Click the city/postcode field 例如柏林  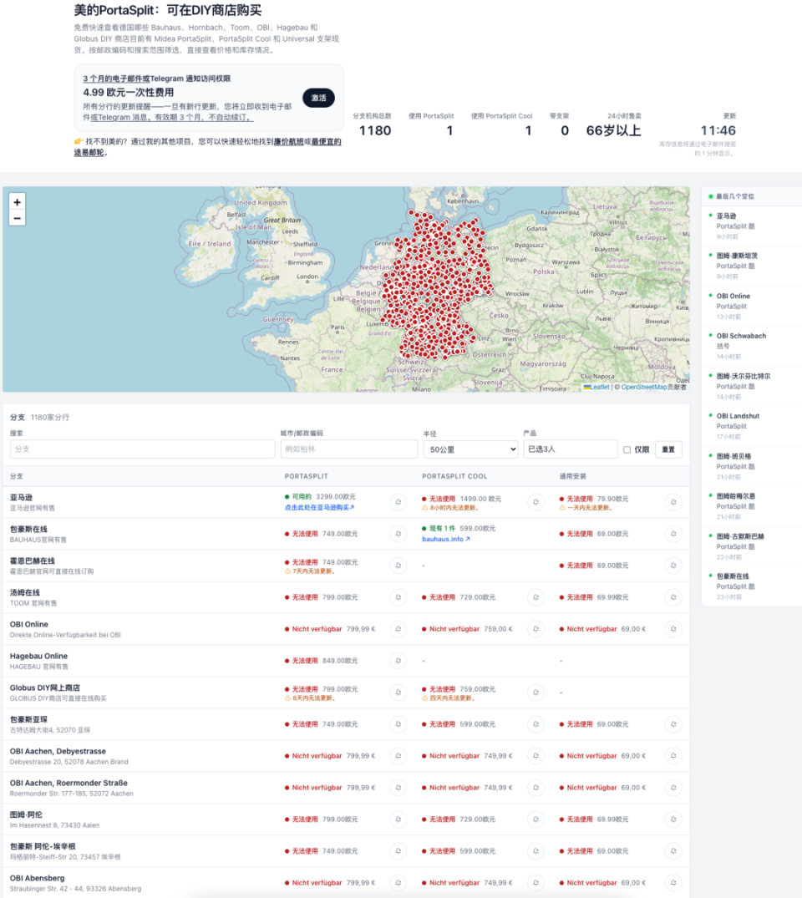coord(349,449)
